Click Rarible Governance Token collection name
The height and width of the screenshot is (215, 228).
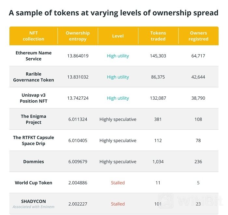point(34,77)
